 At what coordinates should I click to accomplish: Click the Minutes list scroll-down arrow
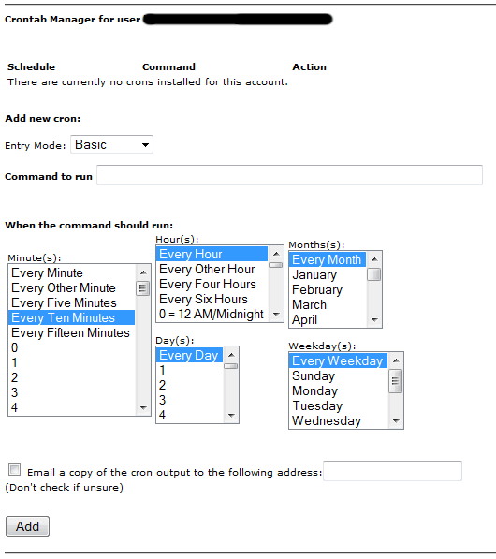tap(143, 407)
